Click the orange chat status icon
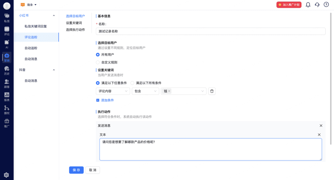 point(23,5)
